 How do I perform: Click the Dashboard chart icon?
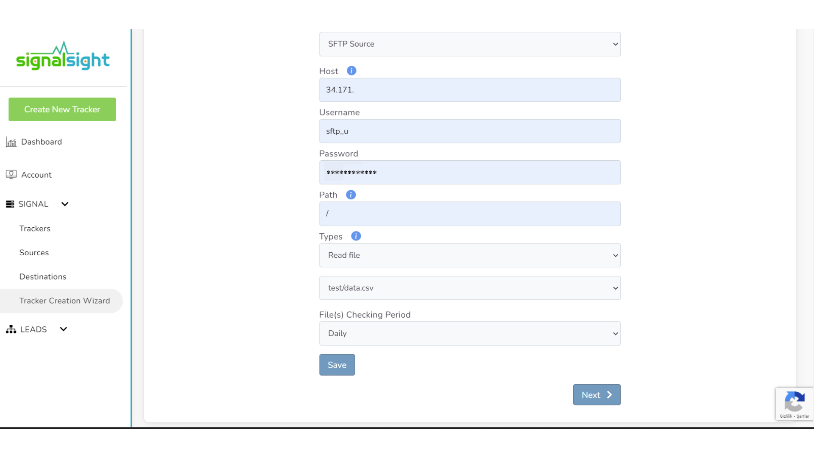pyautogui.click(x=11, y=142)
